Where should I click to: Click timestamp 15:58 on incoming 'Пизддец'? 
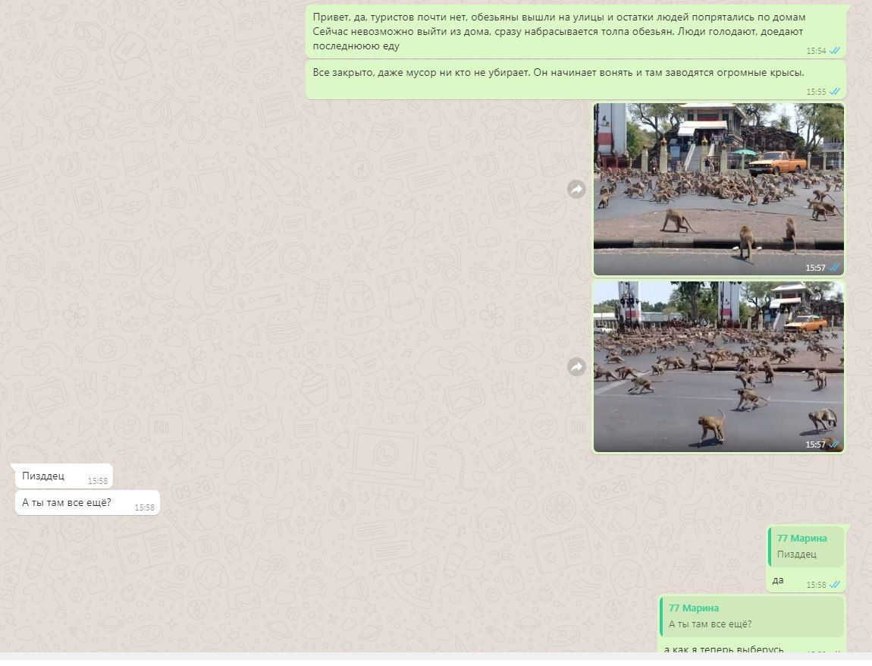97,481
